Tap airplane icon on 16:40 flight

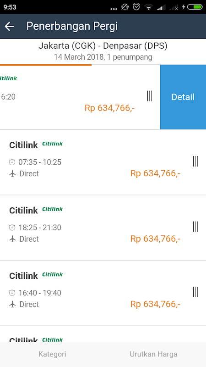(x=12, y=304)
